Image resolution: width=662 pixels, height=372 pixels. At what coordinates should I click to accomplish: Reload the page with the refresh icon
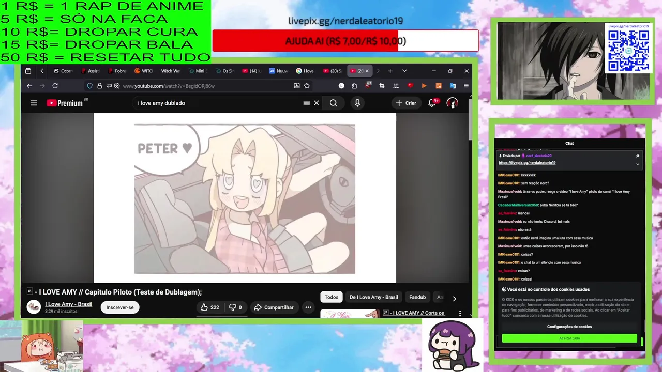coord(55,86)
